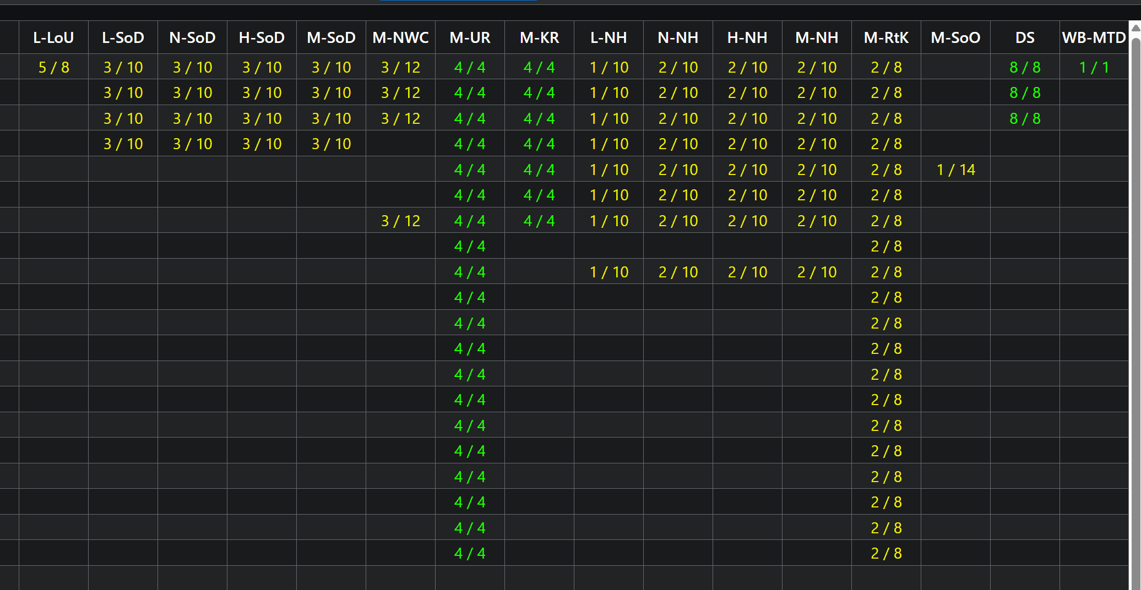Click the L-NH column header
The height and width of the screenshot is (590, 1141).
point(608,37)
